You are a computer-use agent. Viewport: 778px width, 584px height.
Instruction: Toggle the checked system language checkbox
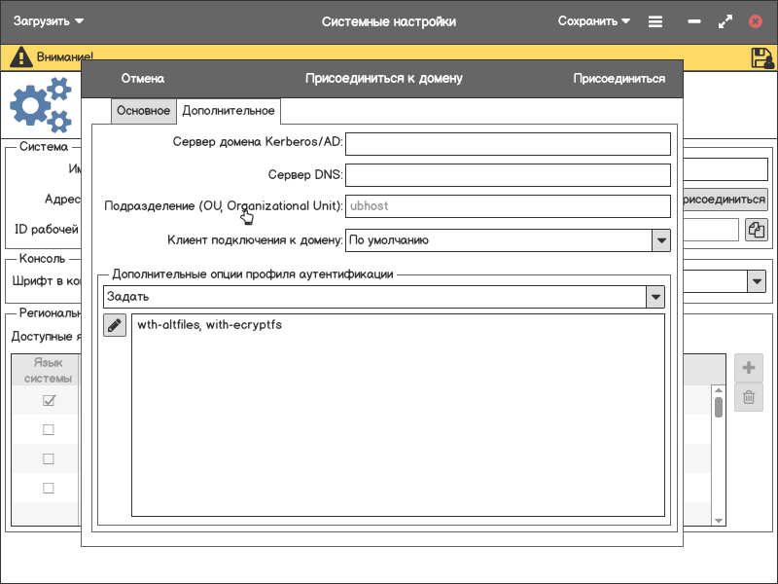(48, 401)
